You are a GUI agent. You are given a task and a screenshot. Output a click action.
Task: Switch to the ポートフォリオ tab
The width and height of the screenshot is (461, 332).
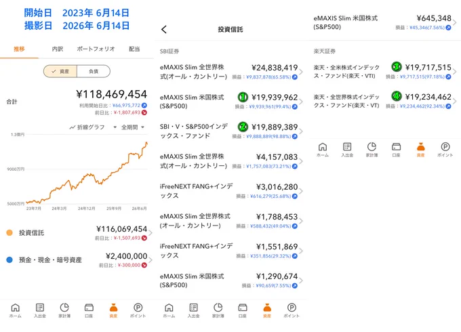click(96, 49)
